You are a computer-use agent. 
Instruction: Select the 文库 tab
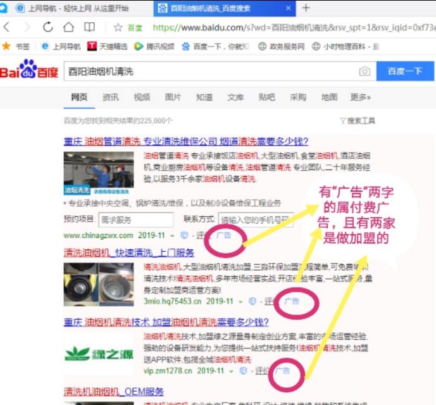[x=235, y=97]
